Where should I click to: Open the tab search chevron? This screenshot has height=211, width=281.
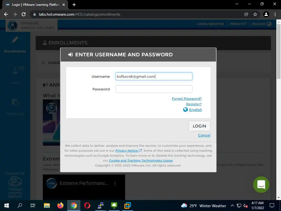point(237,4)
